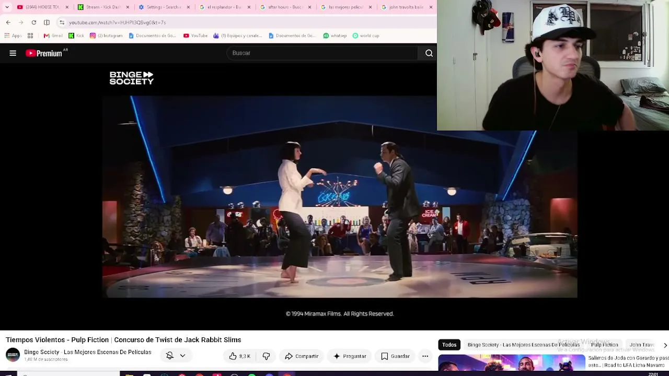Click the magnifier search button

[x=429, y=53]
